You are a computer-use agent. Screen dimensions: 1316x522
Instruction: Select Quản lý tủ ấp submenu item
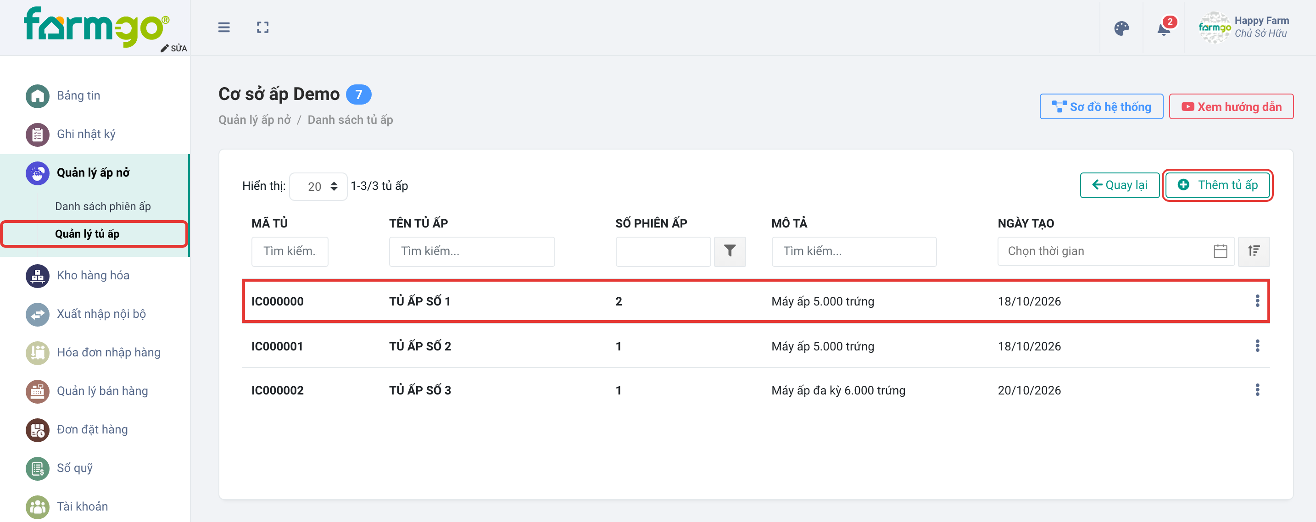(87, 233)
